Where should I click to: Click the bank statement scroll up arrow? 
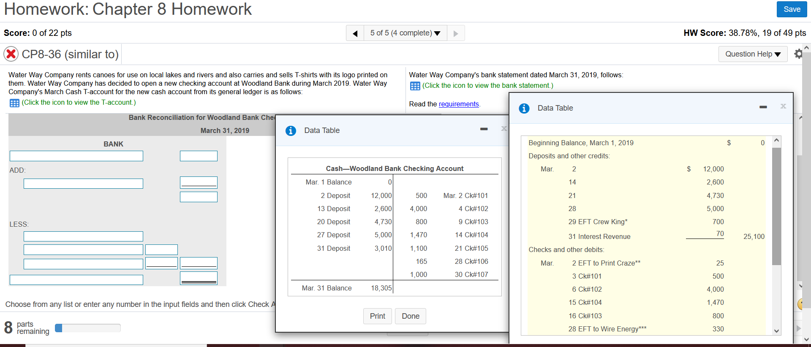[776, 140]
